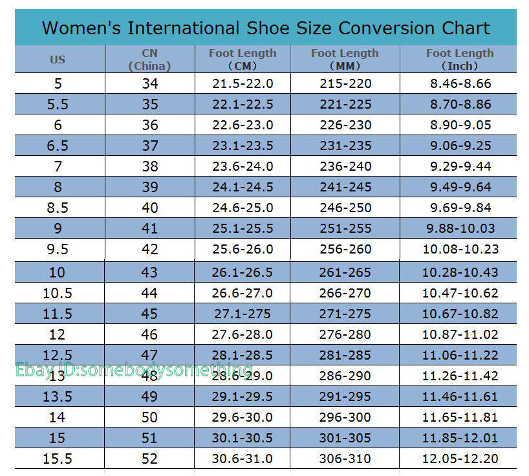Click the "281-285" millimeter cell

click(345, 355)
